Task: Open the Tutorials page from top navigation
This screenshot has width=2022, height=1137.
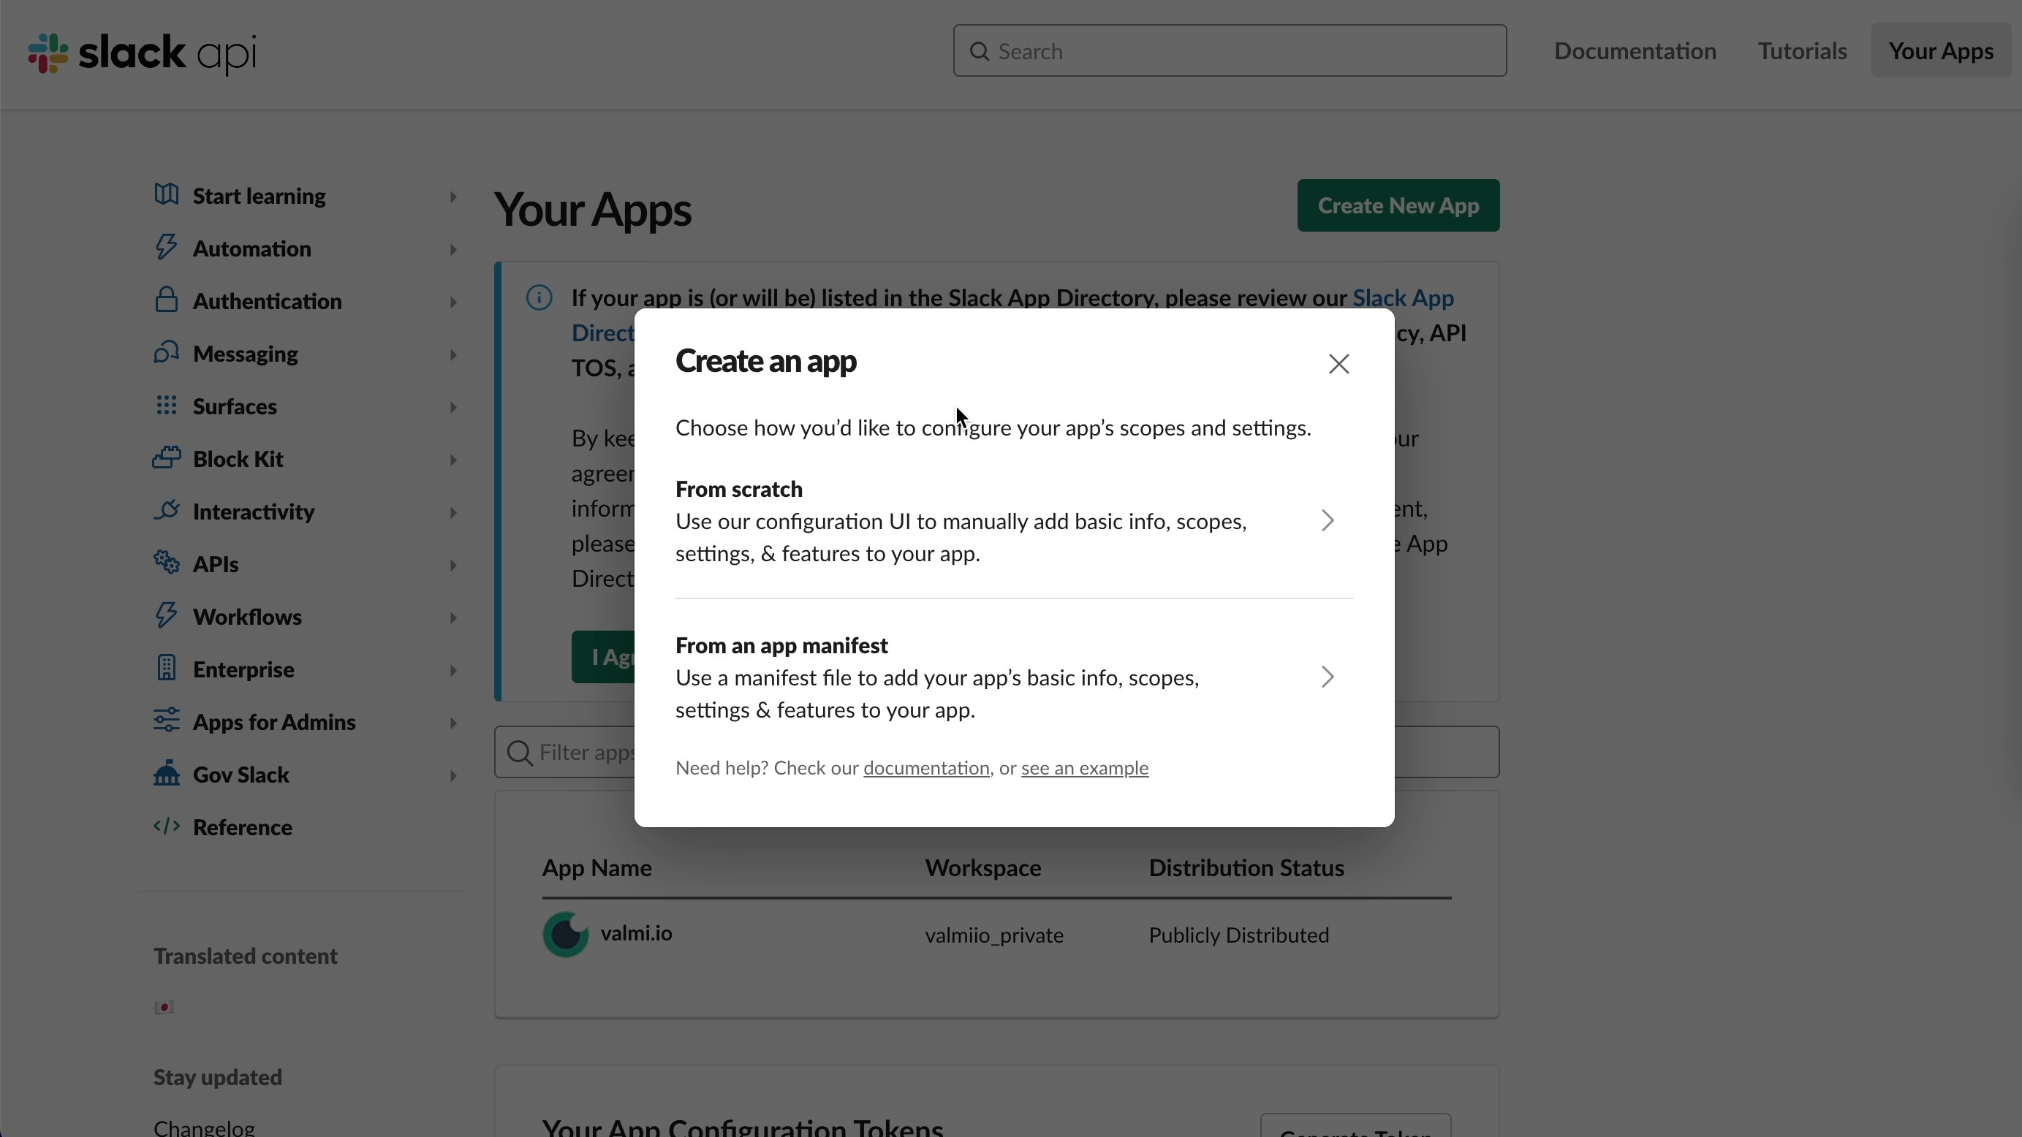Action: coord(1802,50)
